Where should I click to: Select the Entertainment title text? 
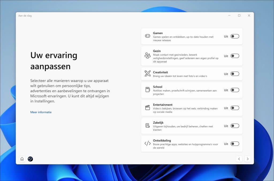click(x=163, y=105)
